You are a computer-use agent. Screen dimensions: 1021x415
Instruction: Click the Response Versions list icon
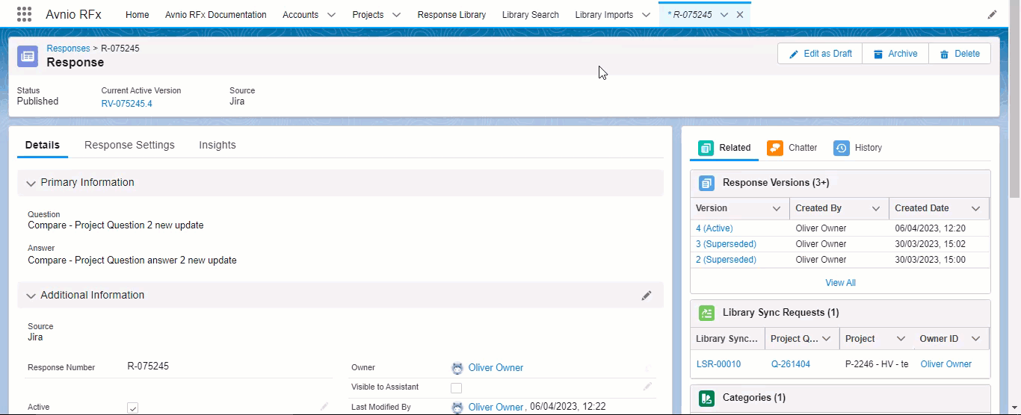706,183
